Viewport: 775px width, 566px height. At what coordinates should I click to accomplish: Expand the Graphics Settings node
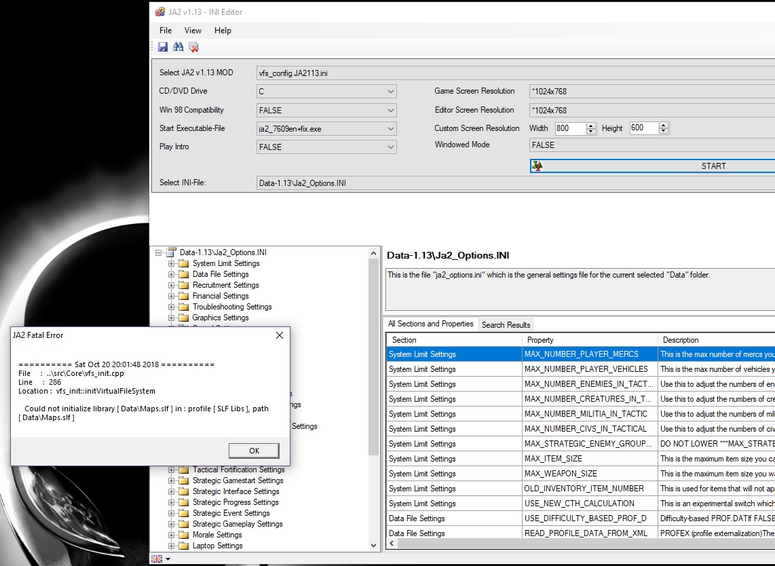pyautogui.click(x=171, y=318)
